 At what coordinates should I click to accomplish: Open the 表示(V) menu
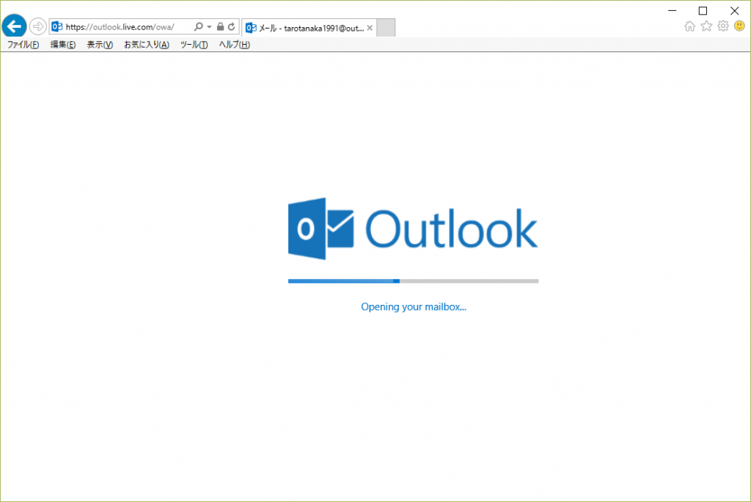click(100, 45)
